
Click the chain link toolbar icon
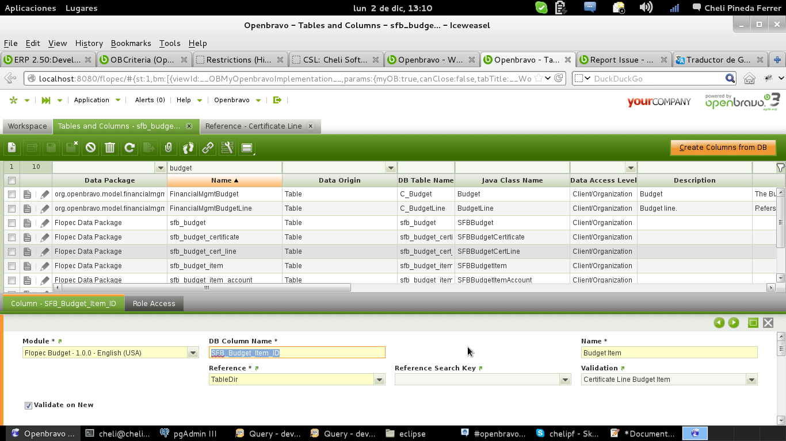(208, 148)
